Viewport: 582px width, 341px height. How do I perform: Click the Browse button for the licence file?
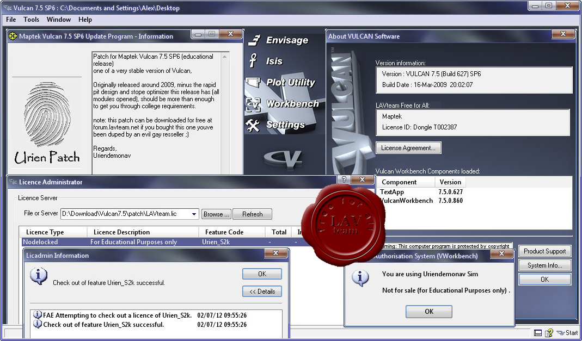[x=216, y=214]
